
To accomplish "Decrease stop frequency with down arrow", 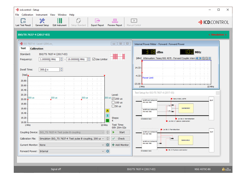I will click(89, 60).
